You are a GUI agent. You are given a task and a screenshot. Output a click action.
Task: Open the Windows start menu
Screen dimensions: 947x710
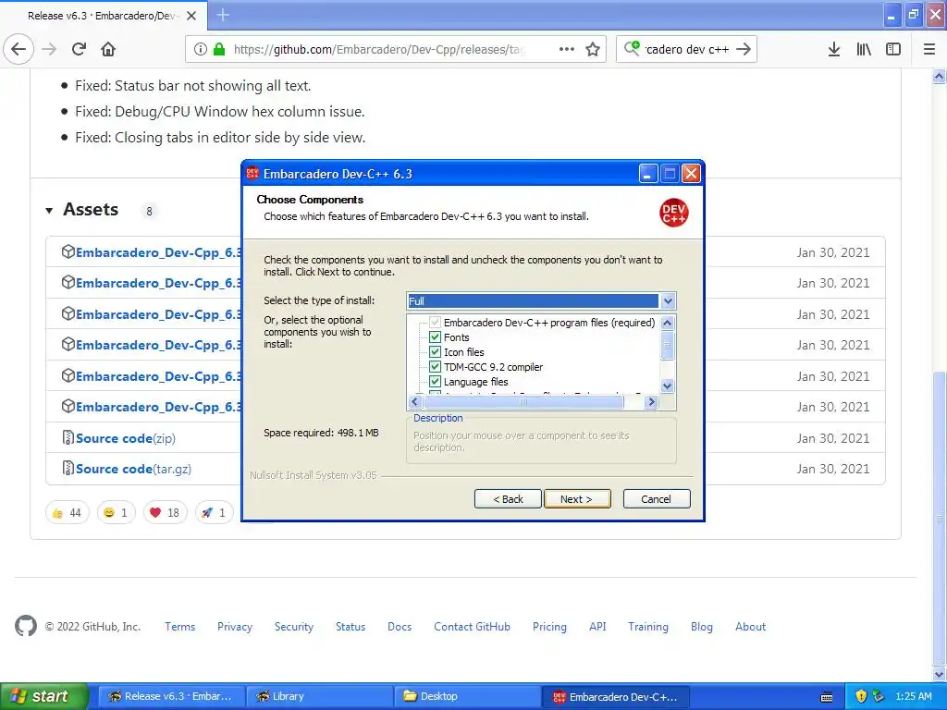point(44,696)
